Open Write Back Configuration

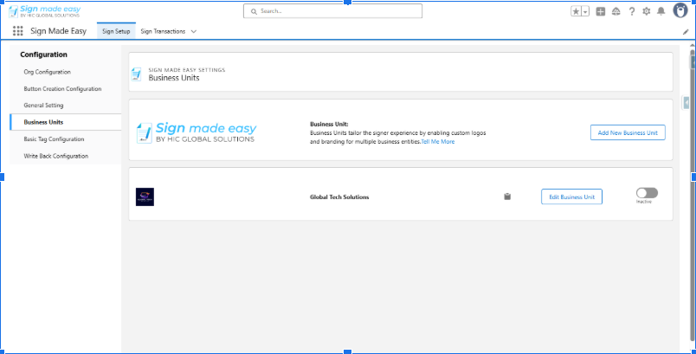pos(65,156)
